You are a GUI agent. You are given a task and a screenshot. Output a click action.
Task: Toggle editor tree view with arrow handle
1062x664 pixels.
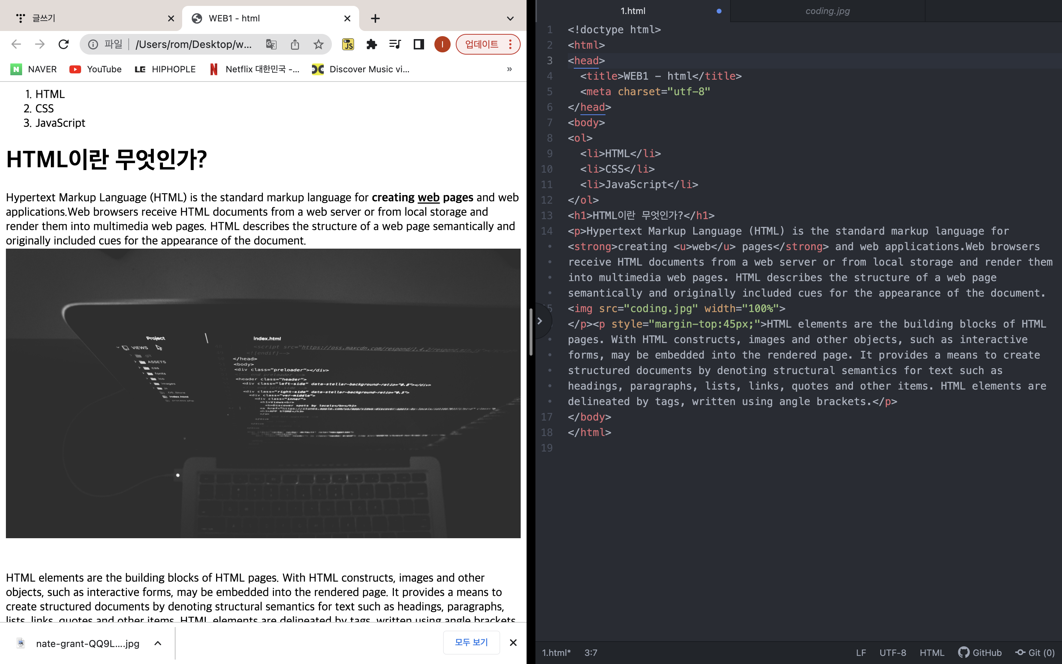click(540, 321)
